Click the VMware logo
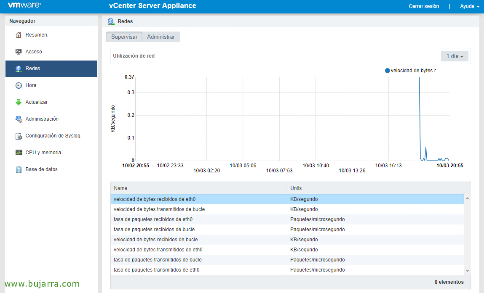This screenshot has height=293, width=484. click(24, 5)
